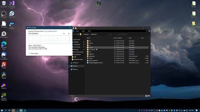200x112 pixels.
Task: Pause the file move operation
Action: click(x=64, y=34)
